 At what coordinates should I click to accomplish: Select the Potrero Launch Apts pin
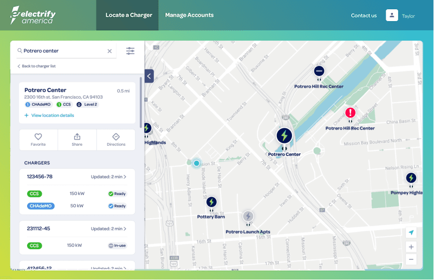point(248,217)
